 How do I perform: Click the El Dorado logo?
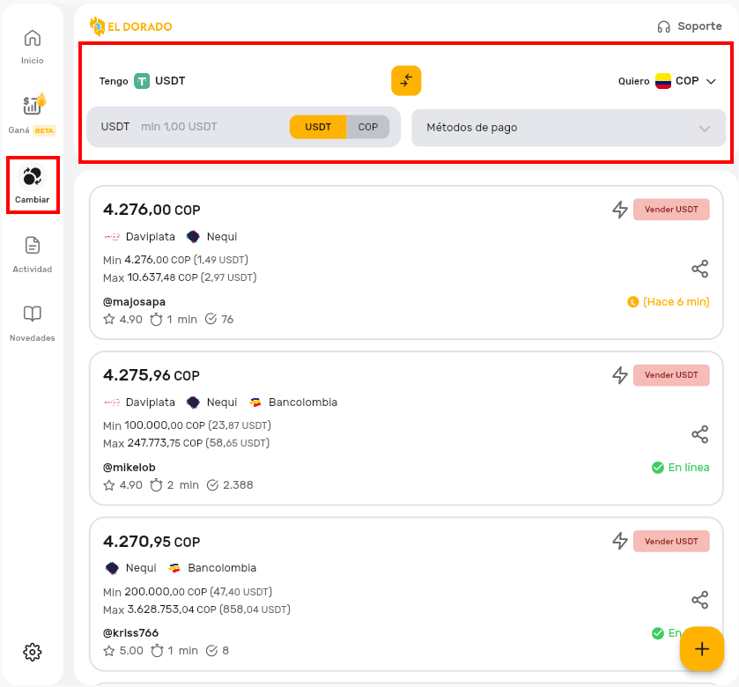130,26
